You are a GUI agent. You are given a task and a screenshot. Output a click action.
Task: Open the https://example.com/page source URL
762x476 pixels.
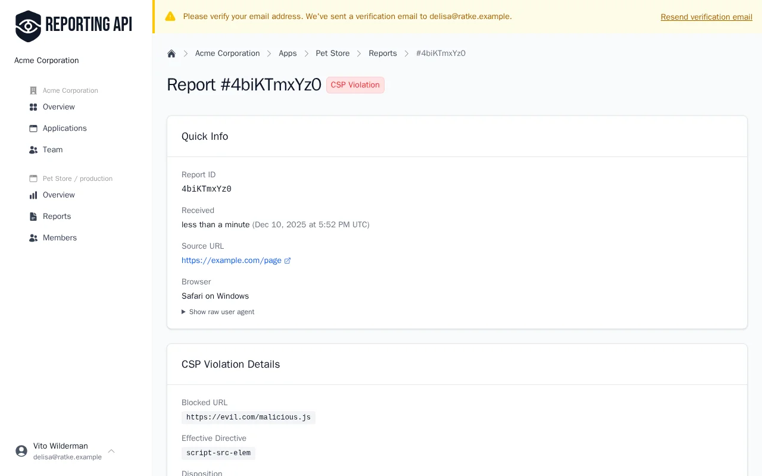232,261
